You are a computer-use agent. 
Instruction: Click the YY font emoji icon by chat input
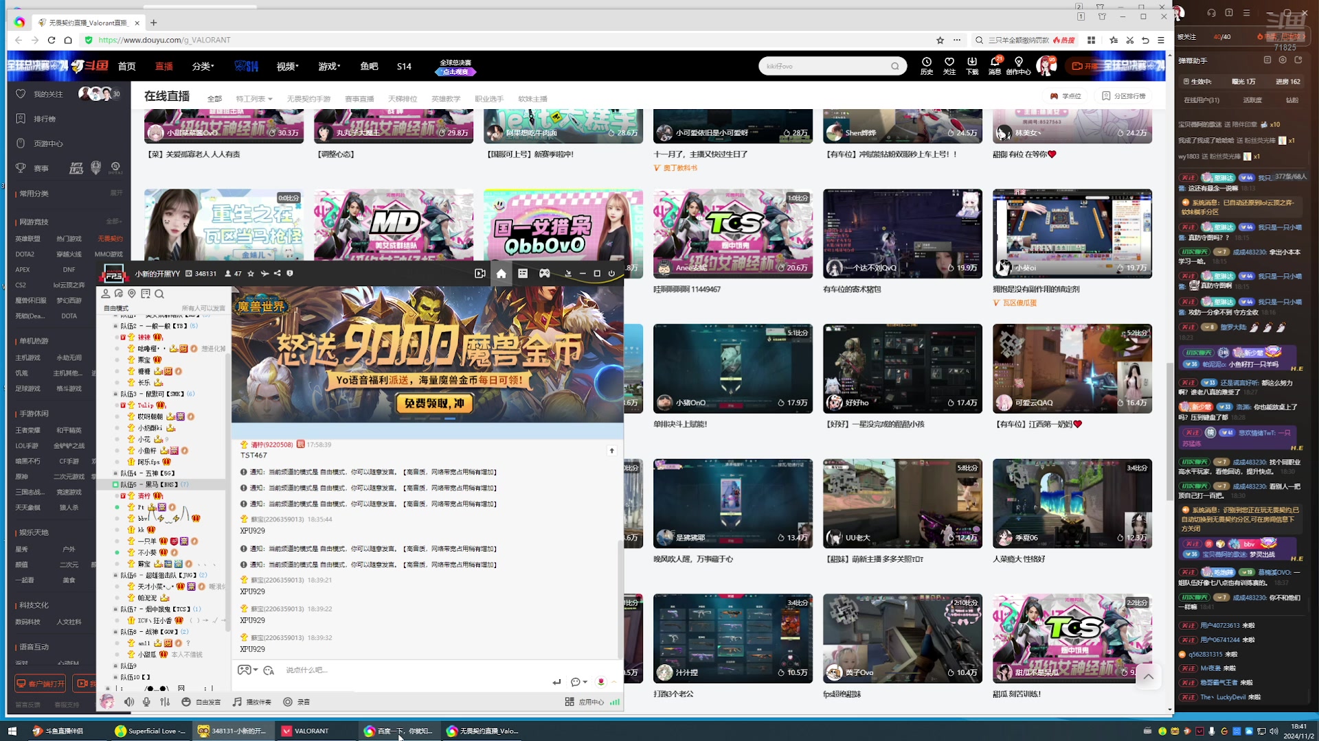pyautogui.click(x=269, y=670)
